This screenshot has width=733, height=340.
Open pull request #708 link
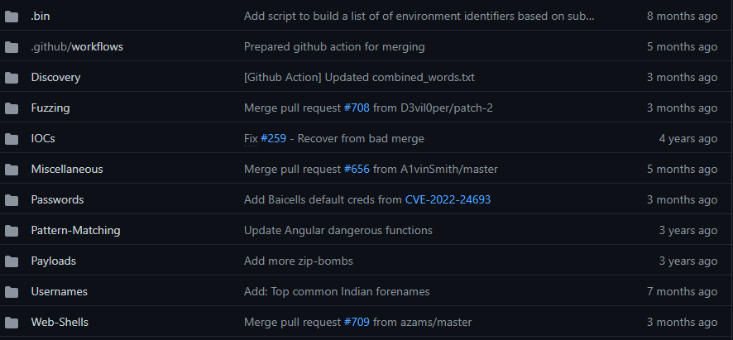pyautogui.click(x=357, y=108)
